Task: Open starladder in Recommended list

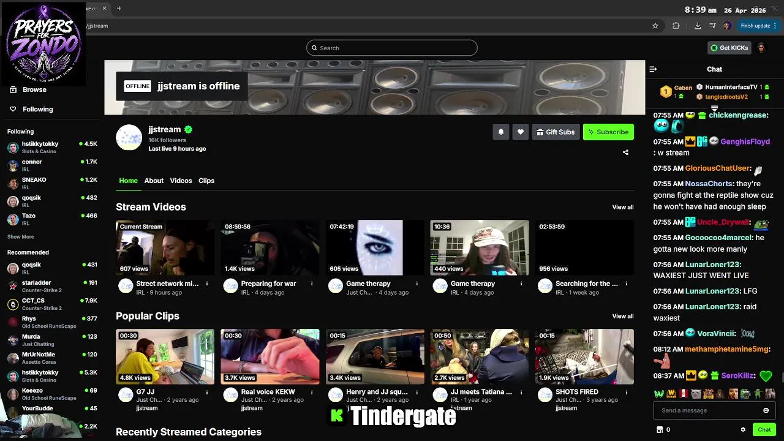Action: [x=52, y=286]
